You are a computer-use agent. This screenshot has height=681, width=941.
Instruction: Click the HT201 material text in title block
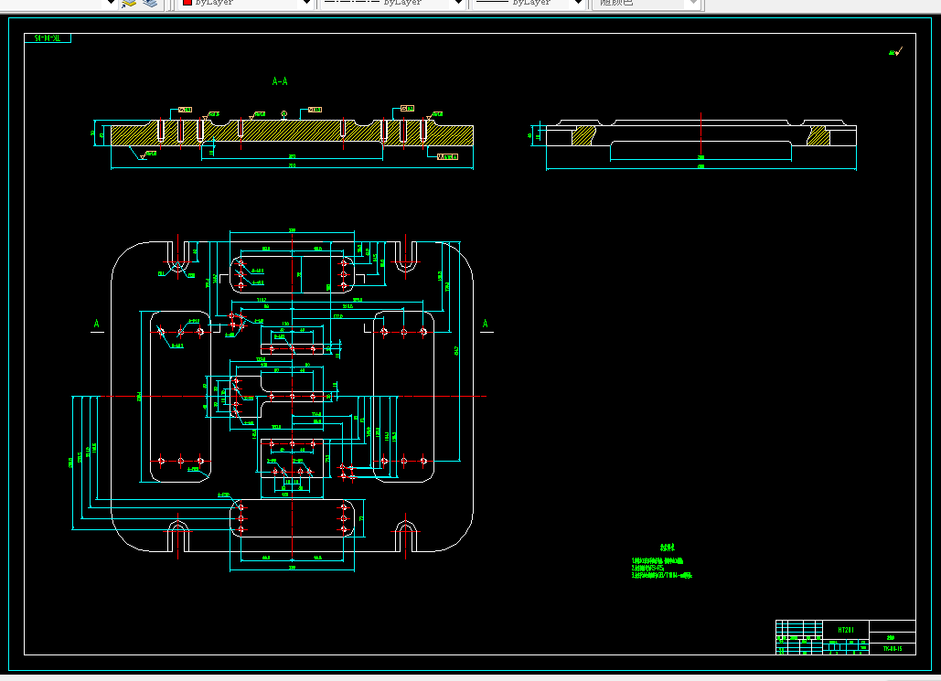click(x=845, y=630)
